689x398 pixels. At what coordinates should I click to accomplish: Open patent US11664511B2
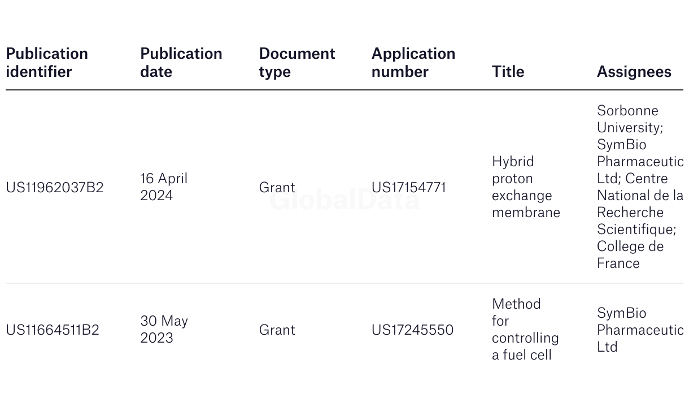(x=53, y=330)
